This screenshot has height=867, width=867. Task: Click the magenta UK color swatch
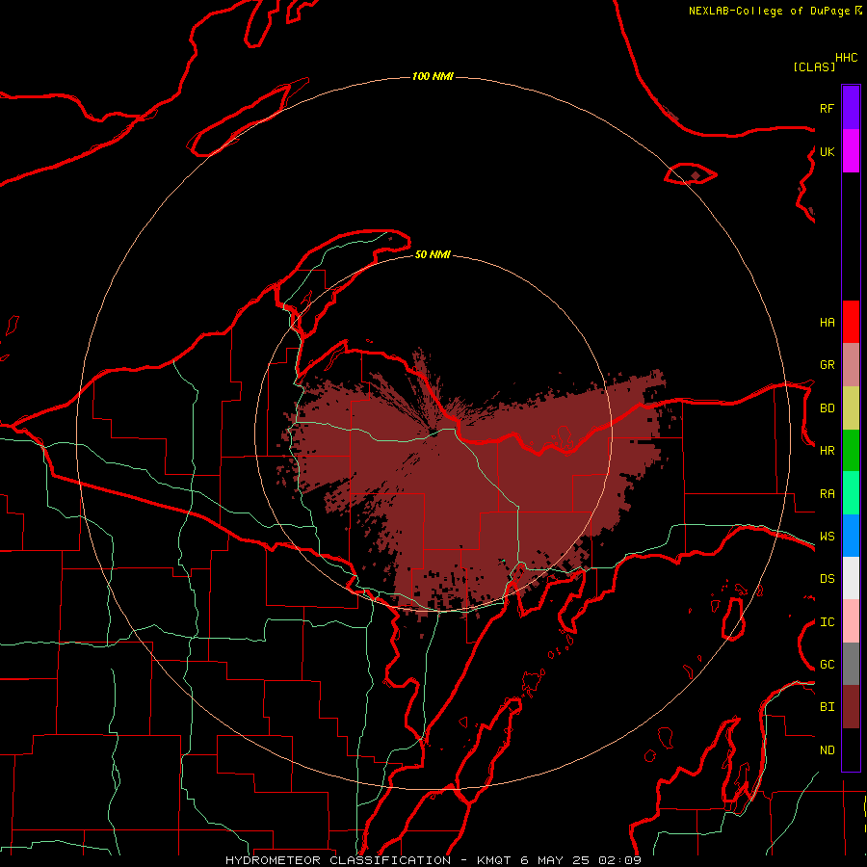(x=851, y=151)
